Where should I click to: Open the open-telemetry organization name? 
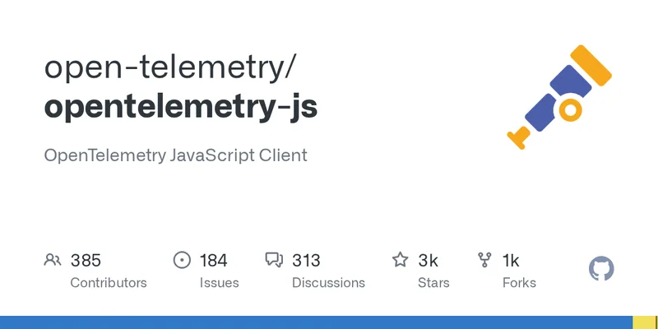[169, 67]
